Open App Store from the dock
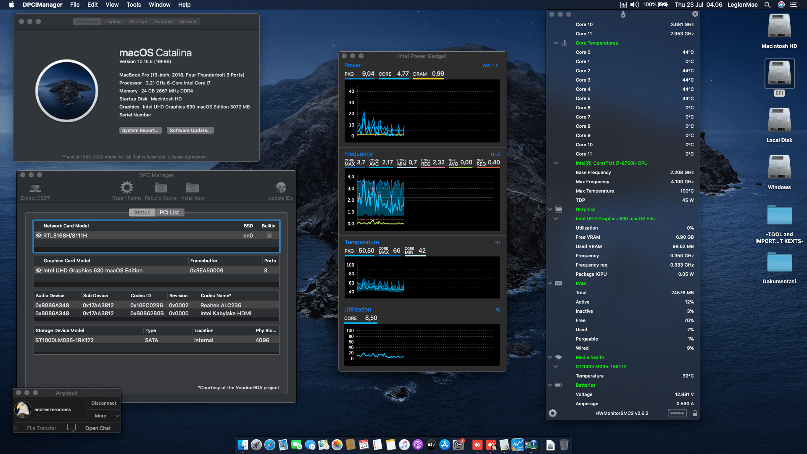The height and width of the screenshot is (454, 807). tap(445, 444)
